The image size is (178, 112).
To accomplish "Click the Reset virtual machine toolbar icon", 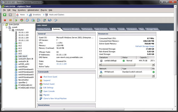I will point(22,20).
